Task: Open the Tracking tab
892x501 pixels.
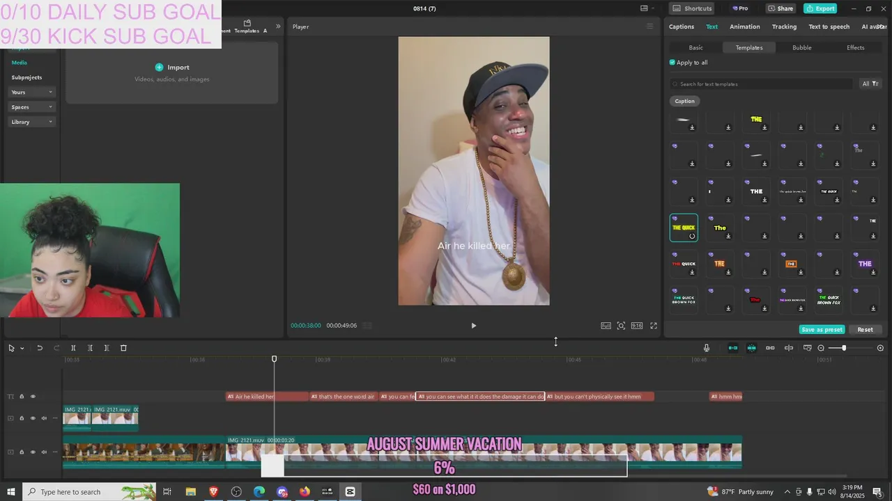Action: (784, 26)
